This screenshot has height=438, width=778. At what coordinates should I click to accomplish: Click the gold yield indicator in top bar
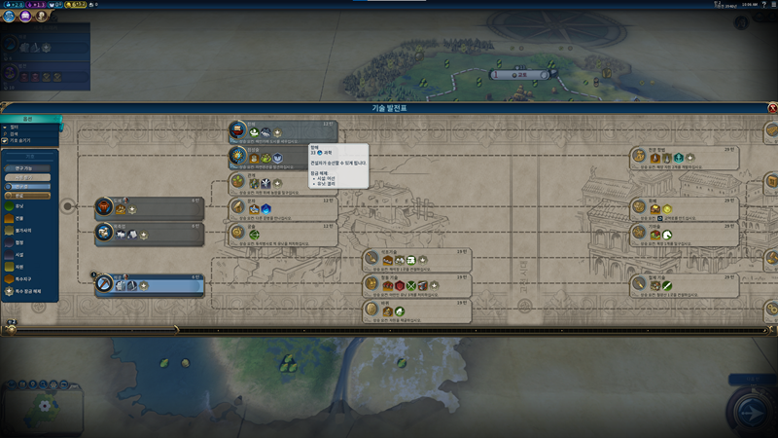pos(76,5)
